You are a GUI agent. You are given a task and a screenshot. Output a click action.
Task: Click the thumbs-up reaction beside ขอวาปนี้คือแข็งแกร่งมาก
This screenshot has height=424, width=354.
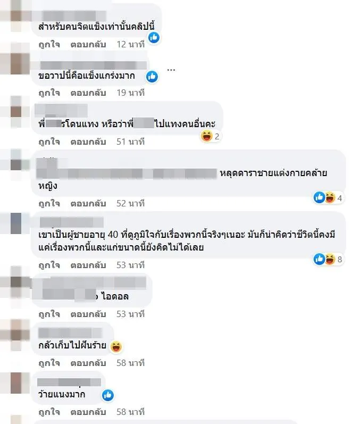(152, 77)
